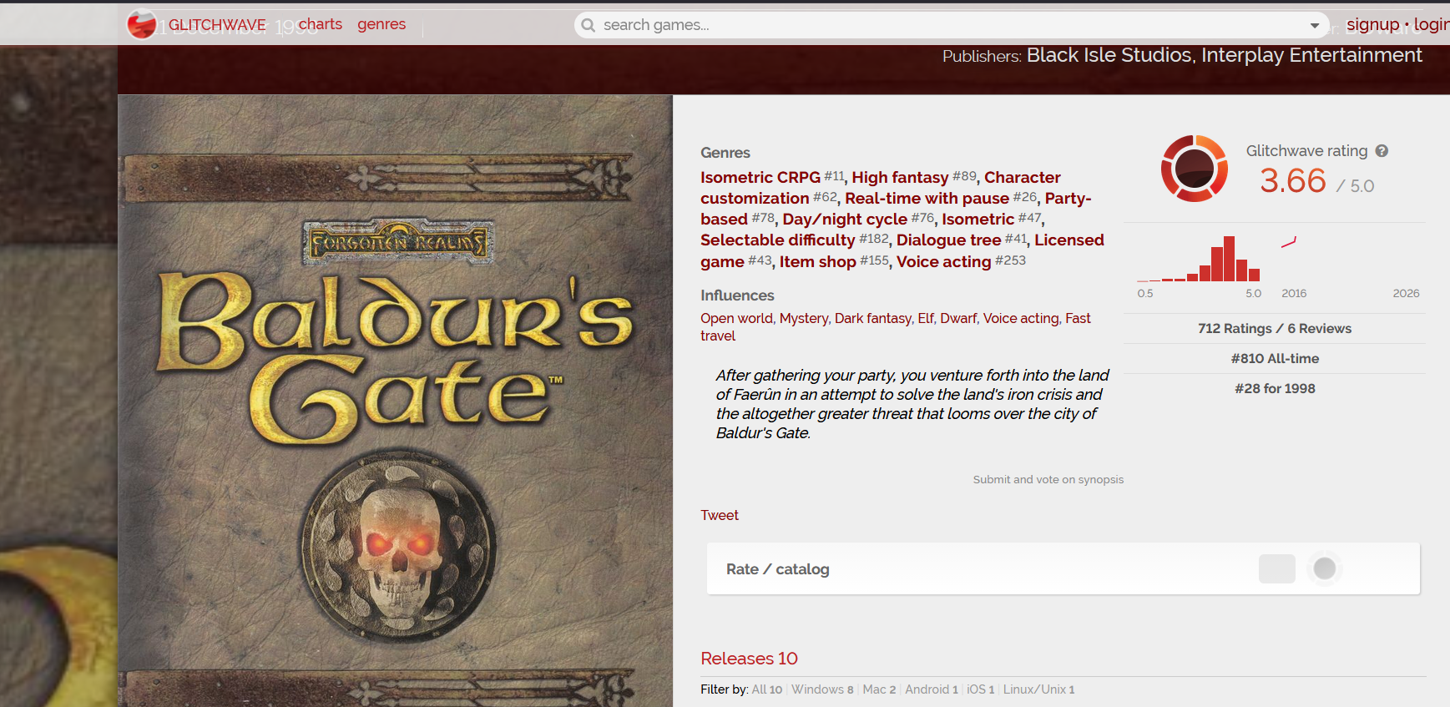This screenshot has height=707, width=1450.
Task: Click the signup link
Action: (x=1372, y=24)
